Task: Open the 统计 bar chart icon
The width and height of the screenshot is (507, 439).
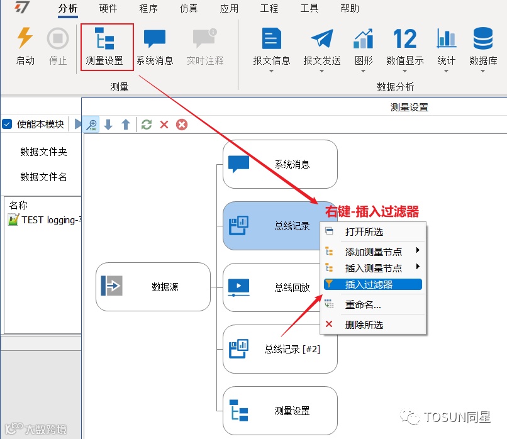Action: 446,38
